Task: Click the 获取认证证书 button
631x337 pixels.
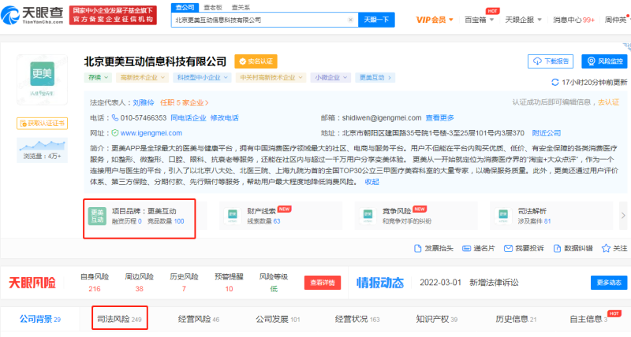Action: (43, 124)
